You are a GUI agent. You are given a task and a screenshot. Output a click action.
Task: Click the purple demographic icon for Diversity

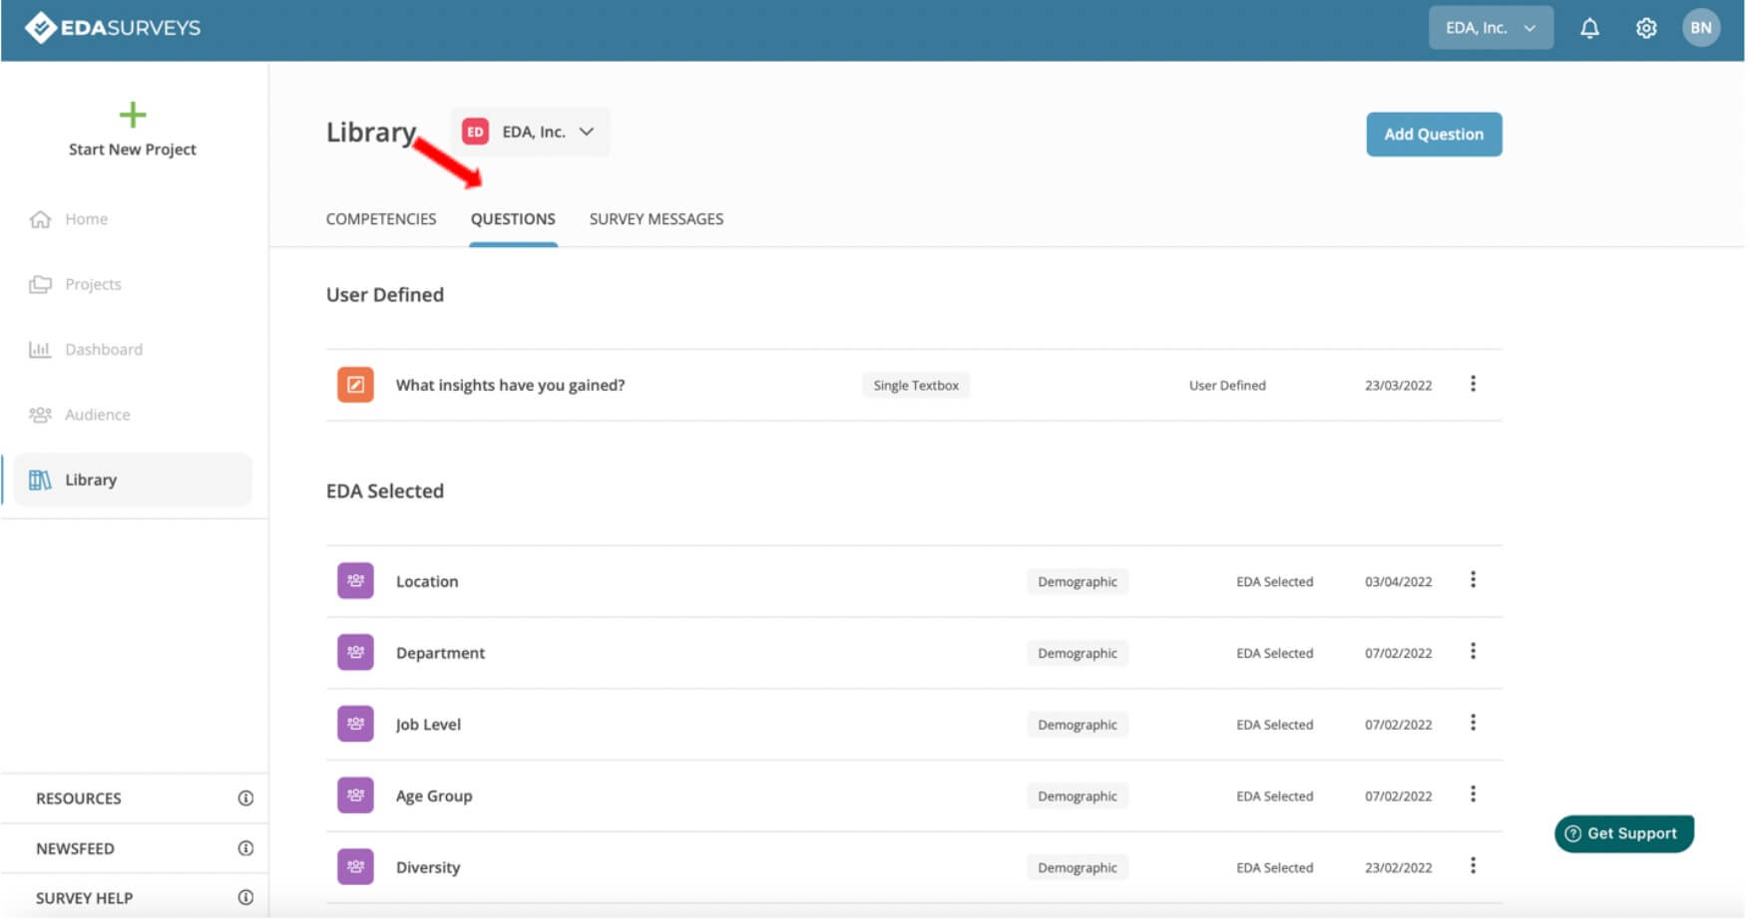point(355,867)
